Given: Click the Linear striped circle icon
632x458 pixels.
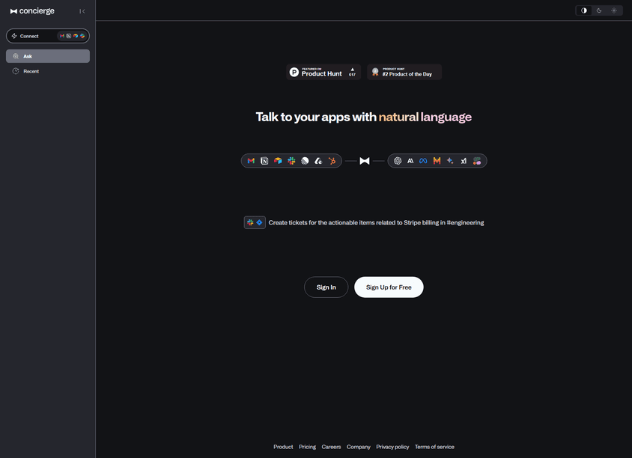Looking at the screenshot, I should [305, 161].
